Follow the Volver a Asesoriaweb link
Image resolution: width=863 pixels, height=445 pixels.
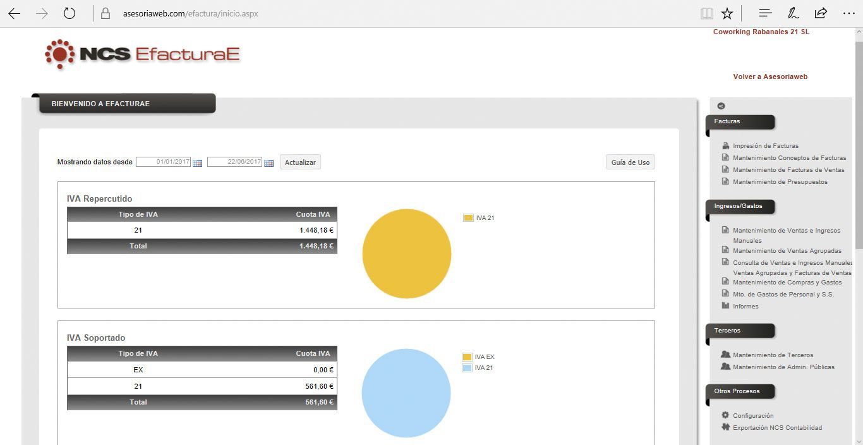(x=770, y=76)
